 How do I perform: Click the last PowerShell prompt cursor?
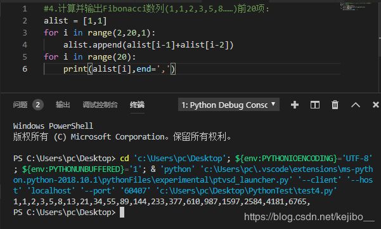(x=122, y=213)
